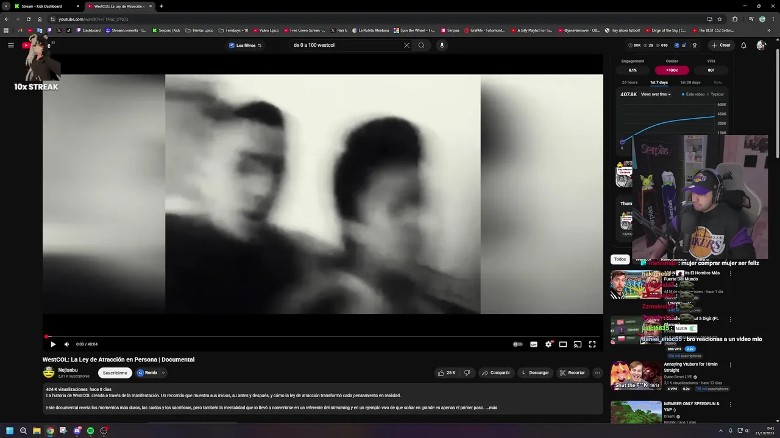Open the Windows Start menu
Image resolution: width=780 pixels, height=438 pixels.
pos(10,431)
